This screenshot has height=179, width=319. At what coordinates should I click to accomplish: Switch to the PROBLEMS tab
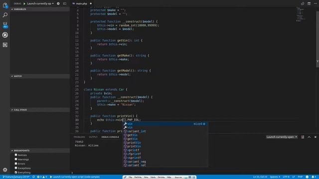(79, 137)
